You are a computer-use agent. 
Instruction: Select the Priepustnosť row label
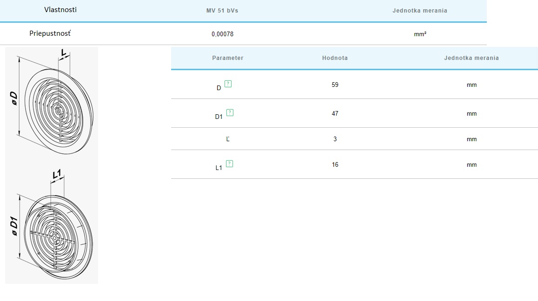click(50, 33)
